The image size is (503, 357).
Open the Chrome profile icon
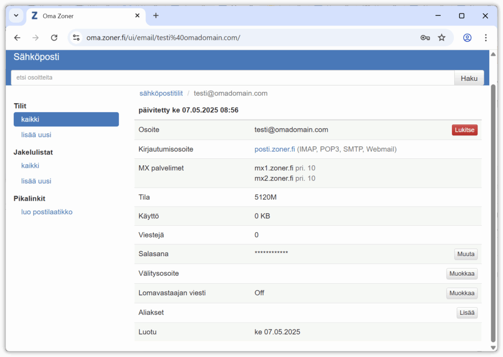pyautogui.click(x=467, y=38)
